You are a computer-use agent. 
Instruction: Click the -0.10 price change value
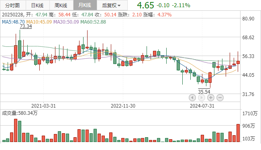pos(163,6)
